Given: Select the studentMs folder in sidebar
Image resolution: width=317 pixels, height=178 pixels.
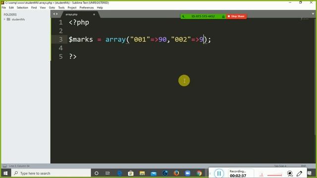Looking at the screenshot, I should (x=18, y=19).
